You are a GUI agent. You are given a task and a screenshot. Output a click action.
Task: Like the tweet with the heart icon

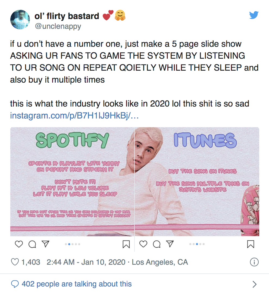coord(14,262)
